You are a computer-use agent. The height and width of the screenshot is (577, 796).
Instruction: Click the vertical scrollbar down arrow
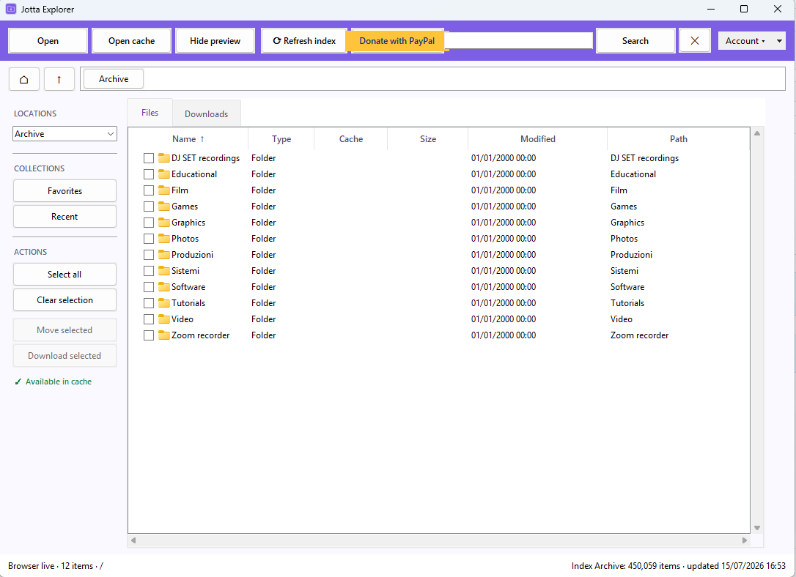[x=757, y=528]
